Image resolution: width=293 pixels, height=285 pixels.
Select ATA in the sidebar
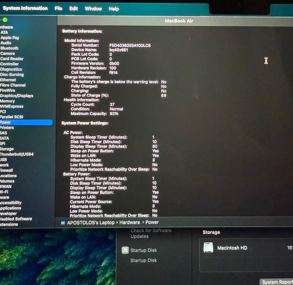pos(4,32)
